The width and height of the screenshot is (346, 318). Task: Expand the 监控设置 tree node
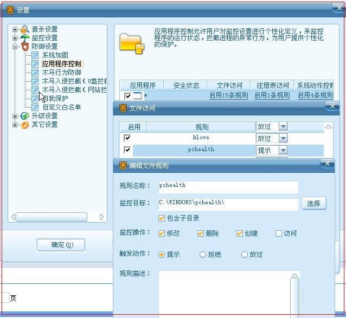(x=15, y=38)
